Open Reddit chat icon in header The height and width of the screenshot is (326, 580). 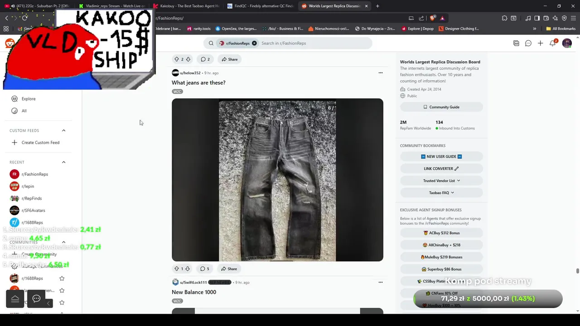528,43
